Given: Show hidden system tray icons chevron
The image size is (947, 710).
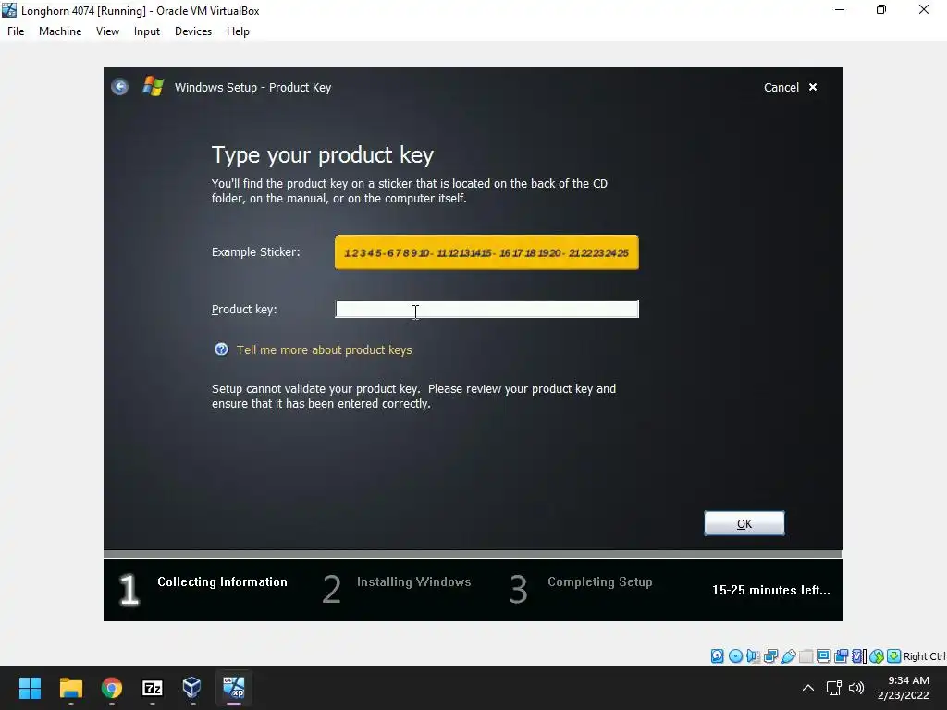Looking at the screenshot, I should pos(808,688).
